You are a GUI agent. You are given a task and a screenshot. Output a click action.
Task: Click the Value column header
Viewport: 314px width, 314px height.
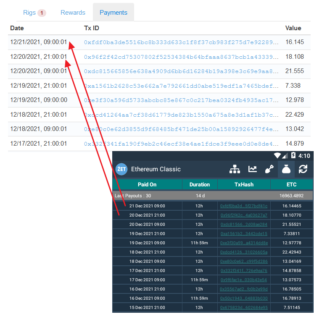click(x=293, y=28)
